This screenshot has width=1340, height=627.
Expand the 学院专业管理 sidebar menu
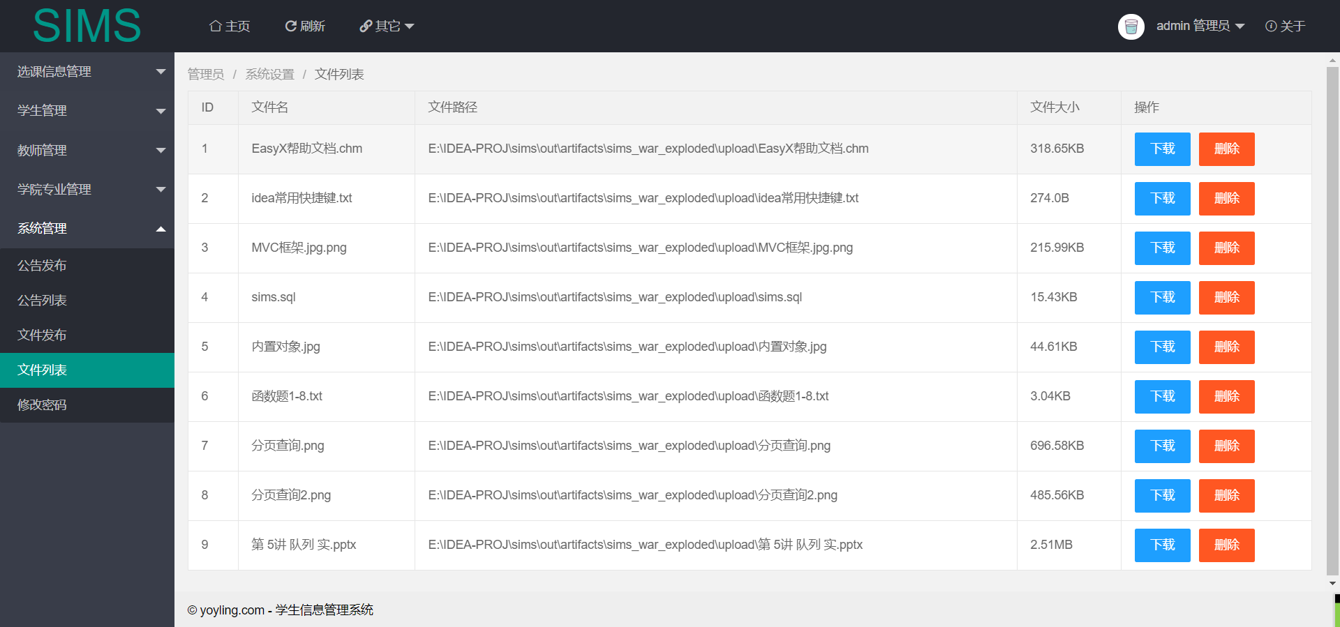coord(87,189)
